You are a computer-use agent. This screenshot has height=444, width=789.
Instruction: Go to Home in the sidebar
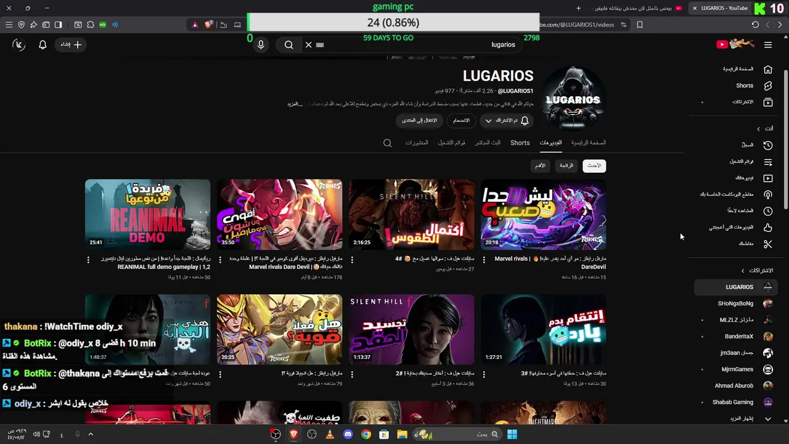click(x=747, y=69)
